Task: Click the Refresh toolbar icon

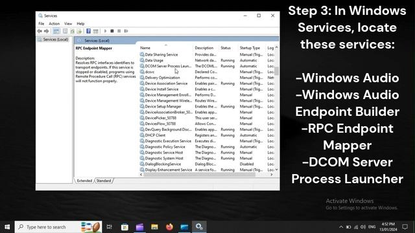Action: tap(72, 31)
